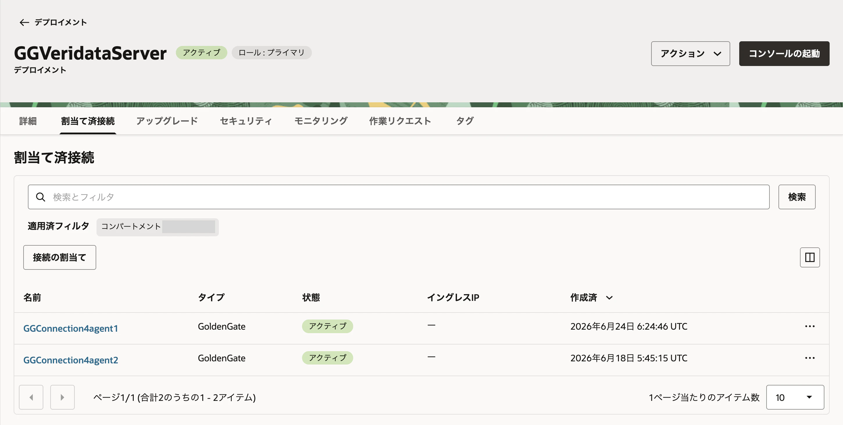Open the タグ tab
Screen dimensions: 843x425
click(465, 121)
